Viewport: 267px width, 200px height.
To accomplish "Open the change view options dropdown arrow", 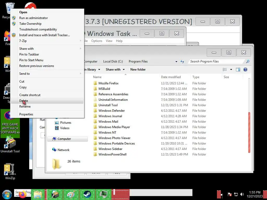I will pos(231,69).
